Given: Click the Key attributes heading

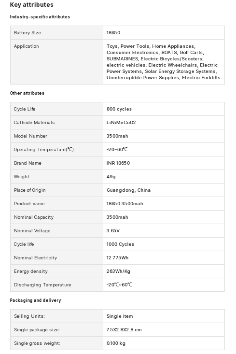Looking at the screenshot, I should [31, 5].
